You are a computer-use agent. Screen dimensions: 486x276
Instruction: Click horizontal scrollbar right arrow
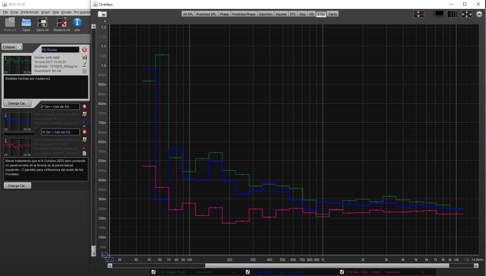[x=476, y=266]
